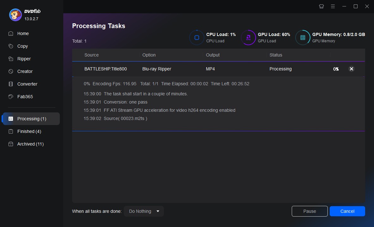
Task: Pause the current task
Action: tap(309, 211)
